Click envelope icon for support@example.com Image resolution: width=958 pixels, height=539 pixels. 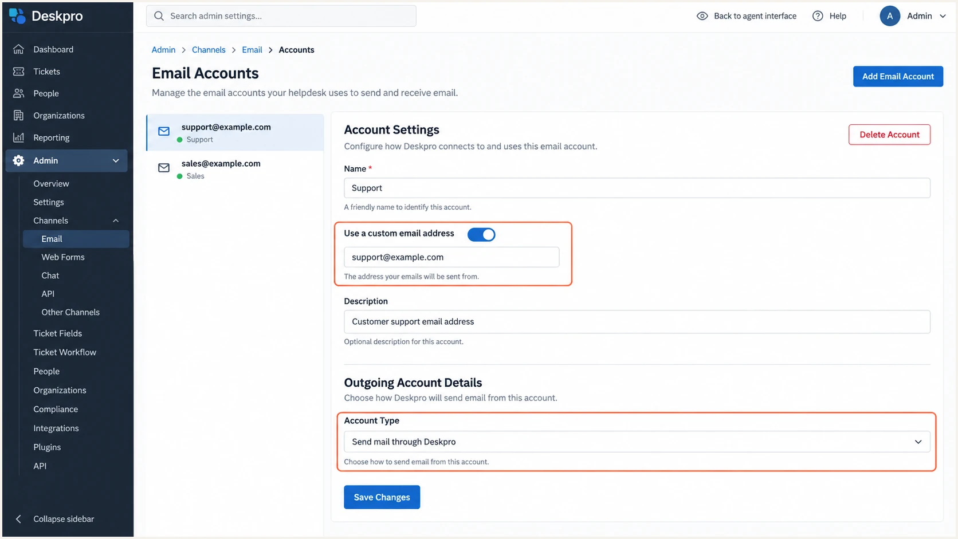[164, 131]
